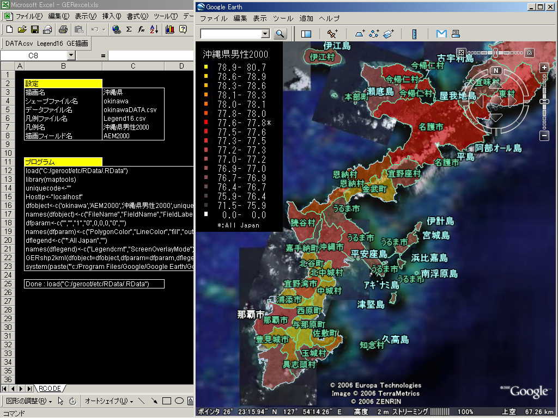The width and height of the screenshot is (558, 418).
Task: Open the Google Earth search box dropdown
Action: coord(265,34)
